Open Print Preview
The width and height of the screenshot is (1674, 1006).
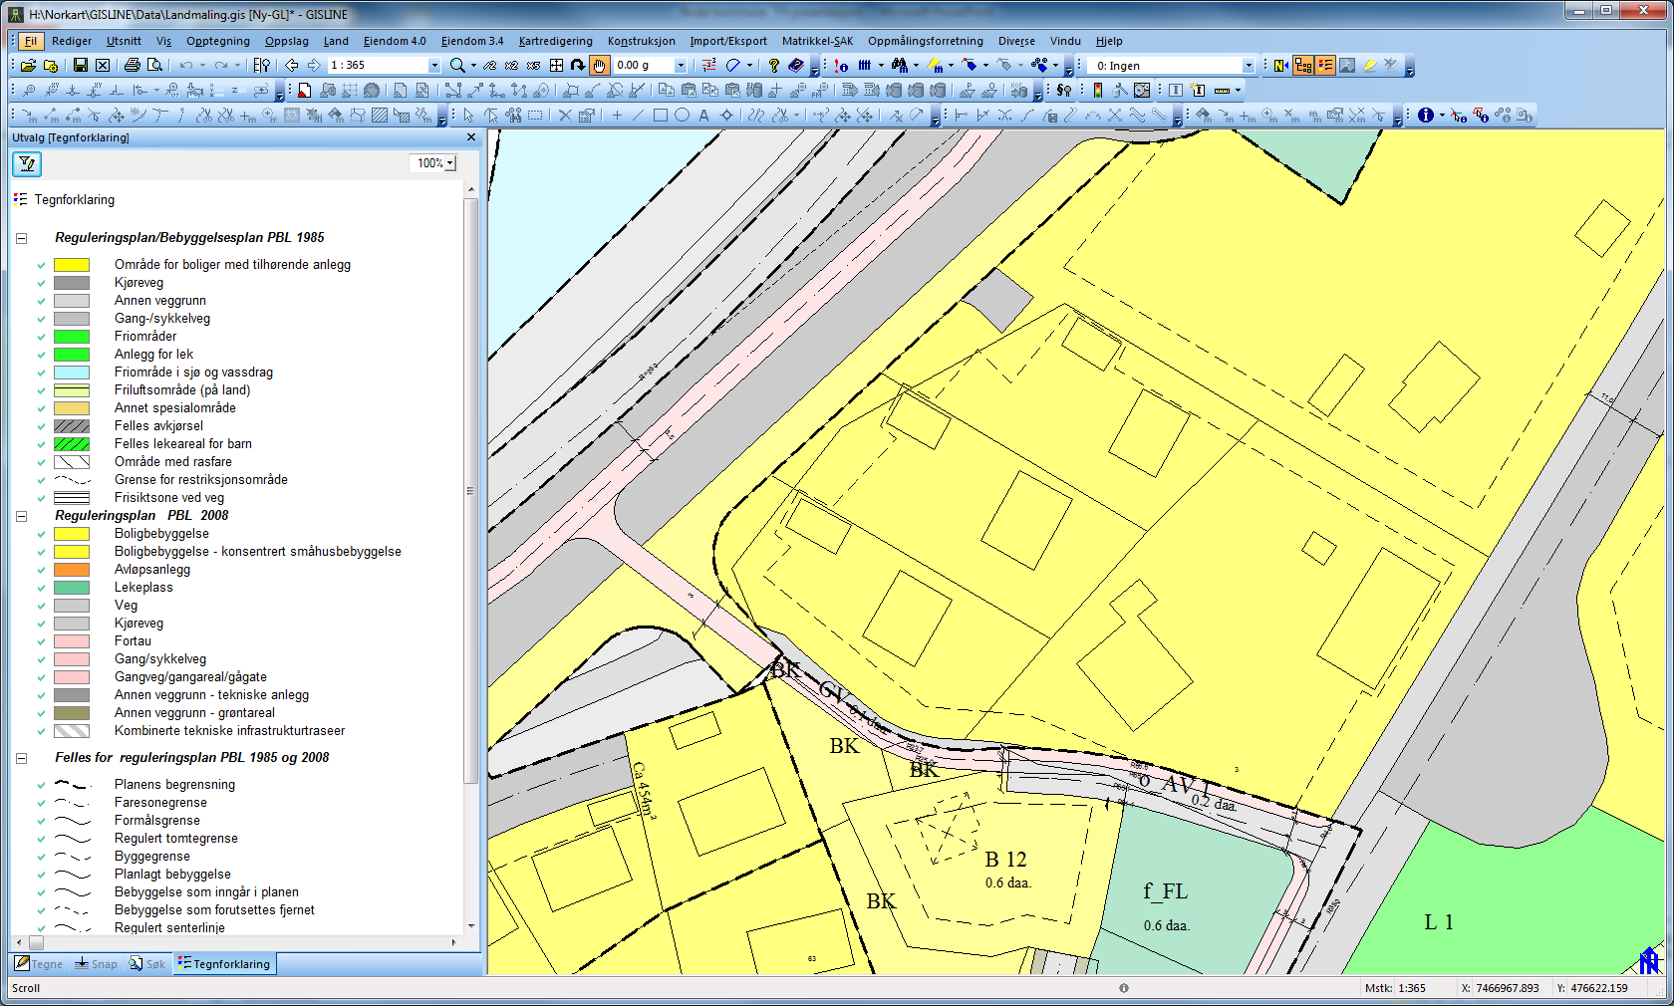[154, 65]
